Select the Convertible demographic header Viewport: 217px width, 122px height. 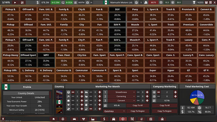(206, 25)
